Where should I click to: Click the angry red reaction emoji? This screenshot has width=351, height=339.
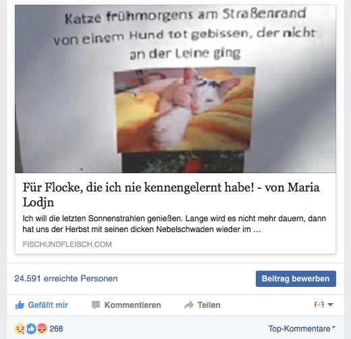click(42, 329)
